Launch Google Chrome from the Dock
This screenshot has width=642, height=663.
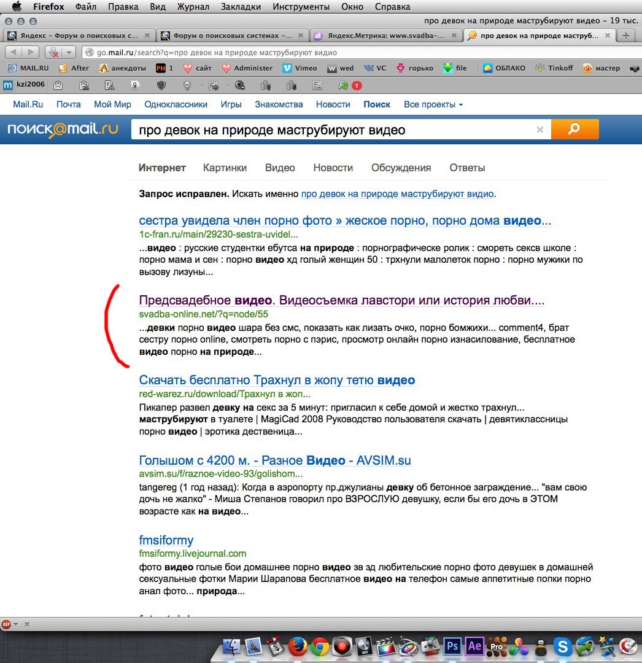320,647
